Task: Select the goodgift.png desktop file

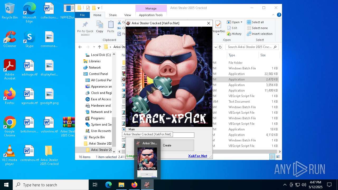Action: point(49,96)
